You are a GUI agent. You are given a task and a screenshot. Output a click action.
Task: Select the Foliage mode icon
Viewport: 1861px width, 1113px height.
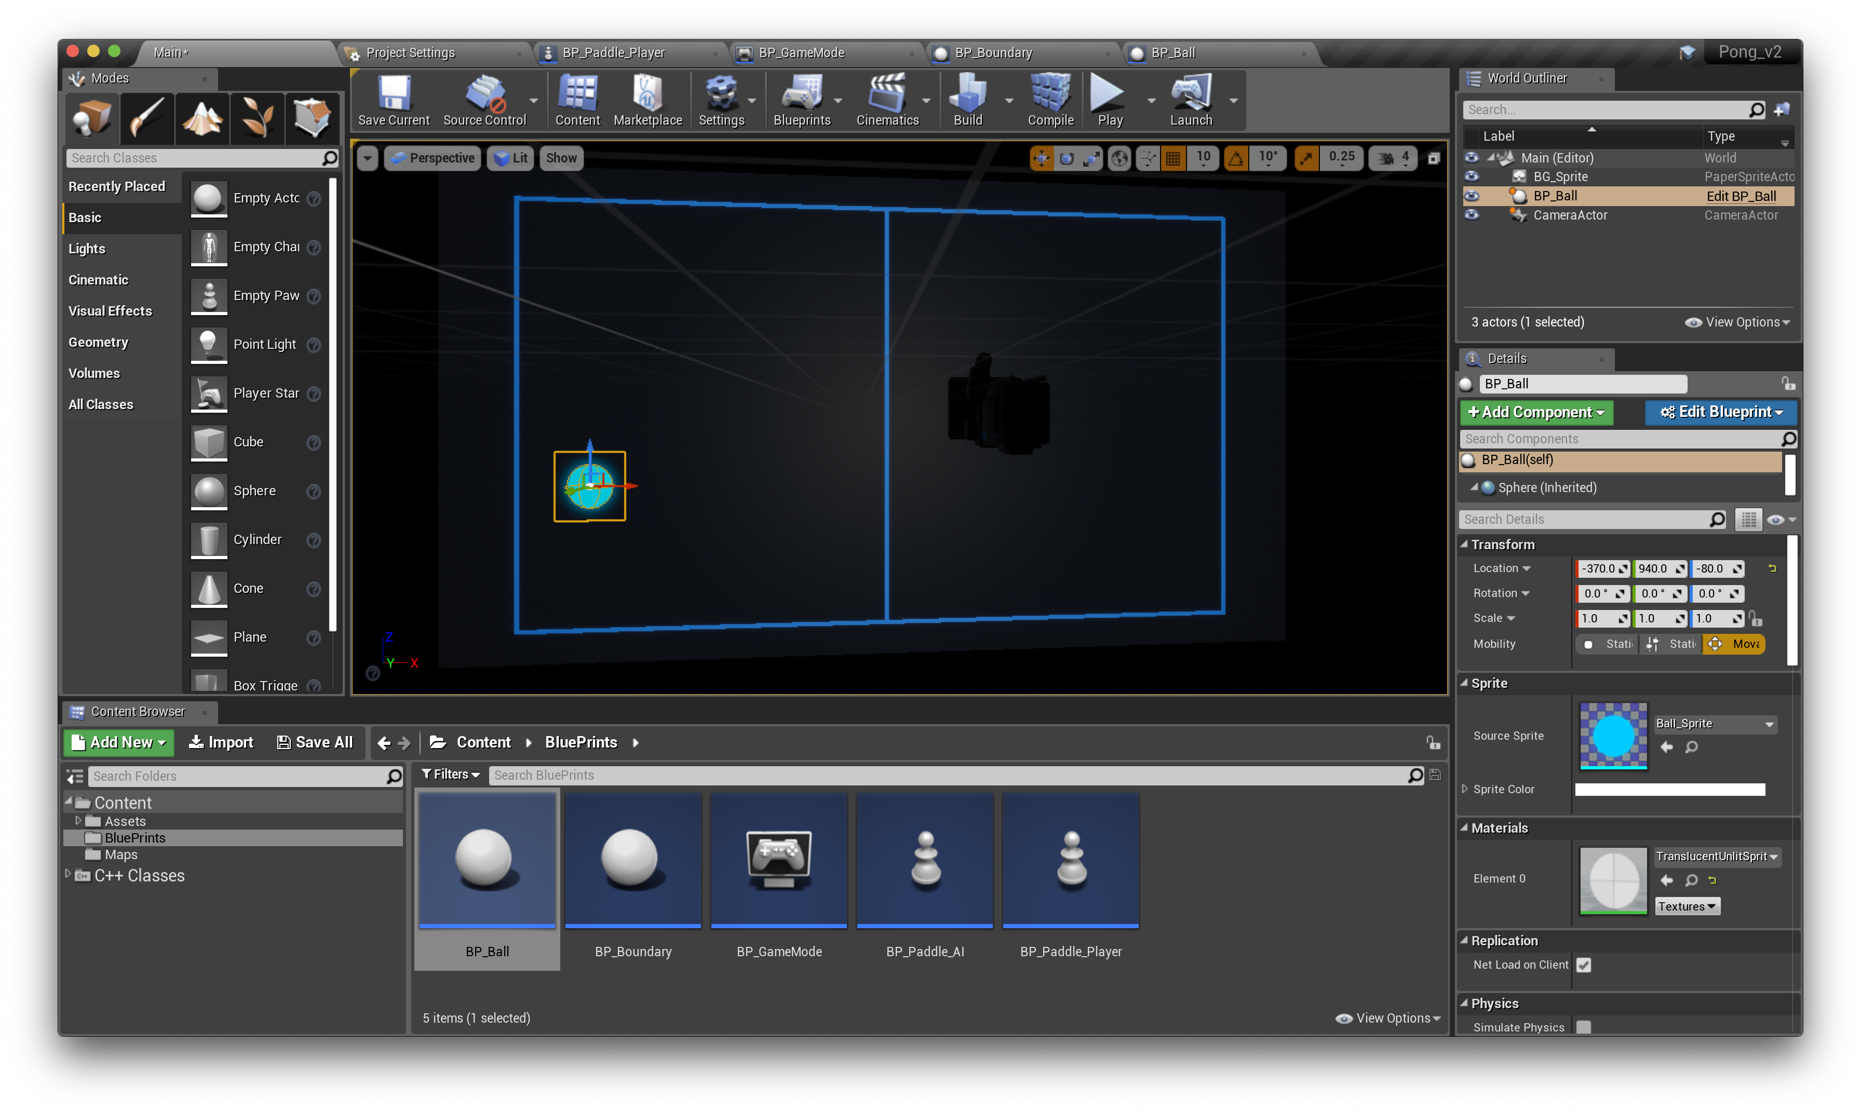point(257,118)
